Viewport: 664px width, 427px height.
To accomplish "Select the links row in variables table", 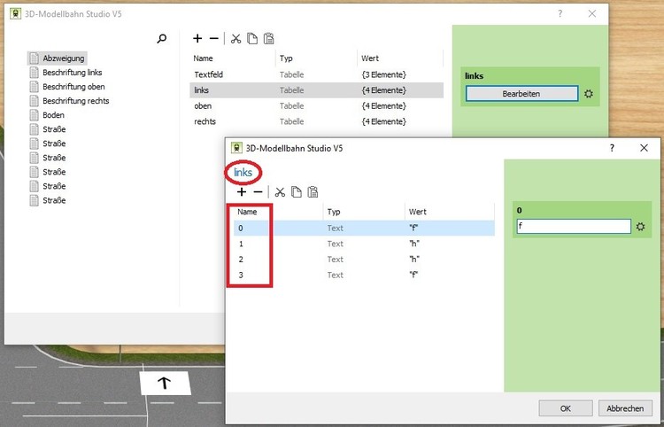I will [316, 90].
